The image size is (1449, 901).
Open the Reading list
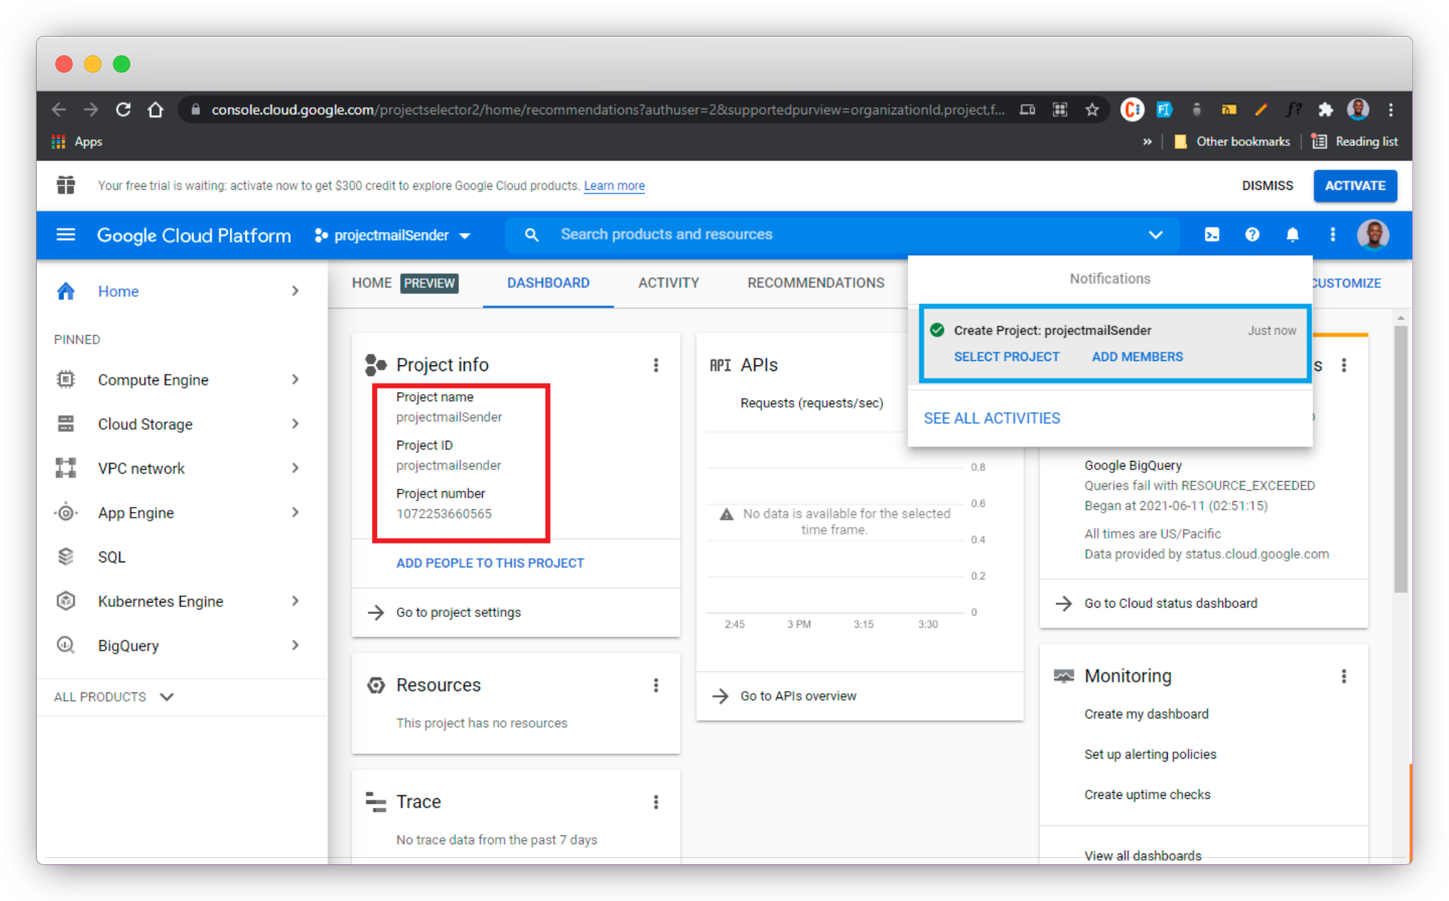[1355, 142]
